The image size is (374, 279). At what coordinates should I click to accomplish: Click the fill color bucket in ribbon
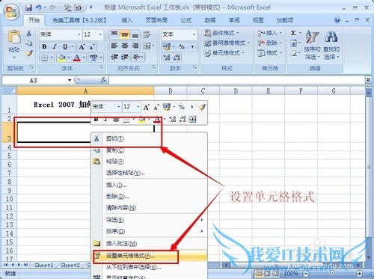(x=61, y=58)
